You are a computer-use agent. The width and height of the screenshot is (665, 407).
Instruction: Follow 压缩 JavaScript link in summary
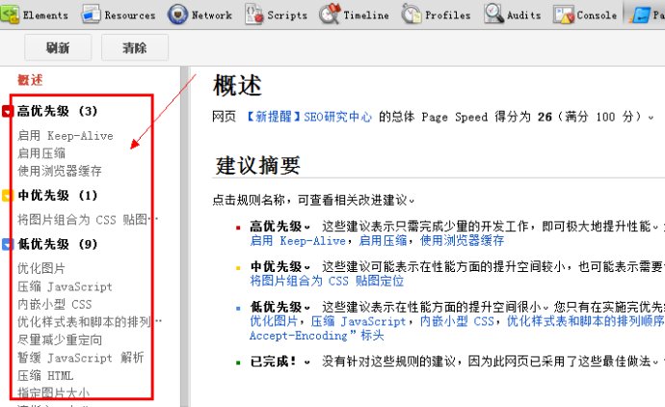click(x=359, y=321)
